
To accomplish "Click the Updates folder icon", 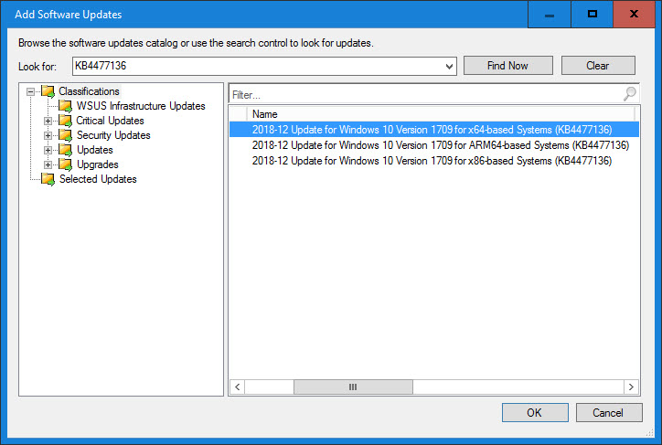I will pyautogui.click(x=65, y=150).
